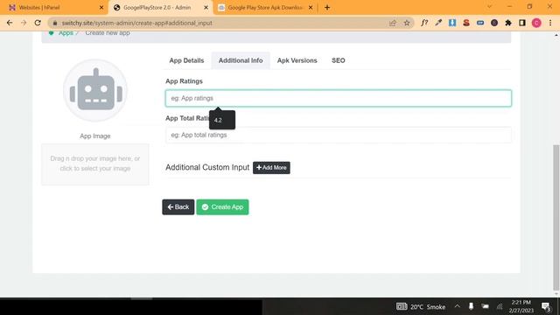Open the Extensions puzzle menu
Screen dimensions: 560x315
[508, 23]
